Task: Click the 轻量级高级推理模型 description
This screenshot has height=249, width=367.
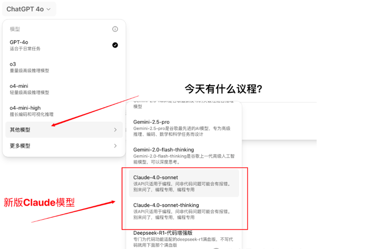Action: click(x=29, y=92)
